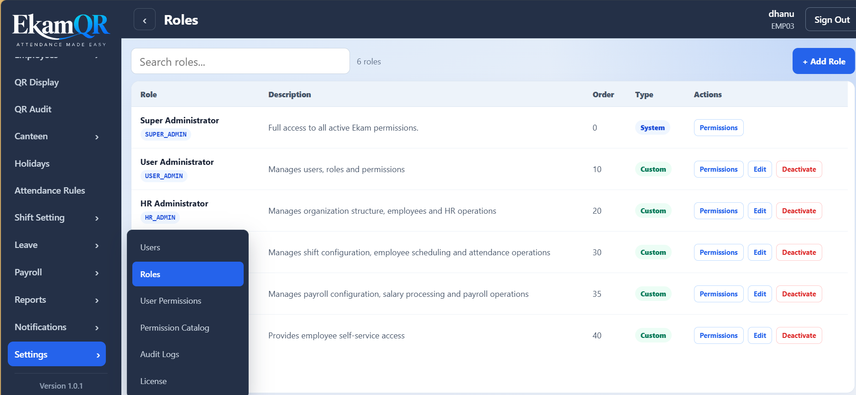856x395 pixels.
Task: Edit the User Administrator role
Action: pyautogui.click(x=760, y=169)
